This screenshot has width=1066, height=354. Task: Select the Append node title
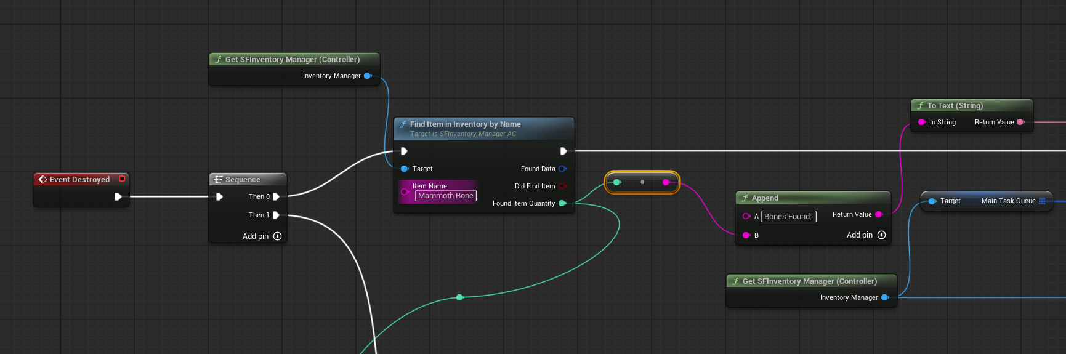765,198
